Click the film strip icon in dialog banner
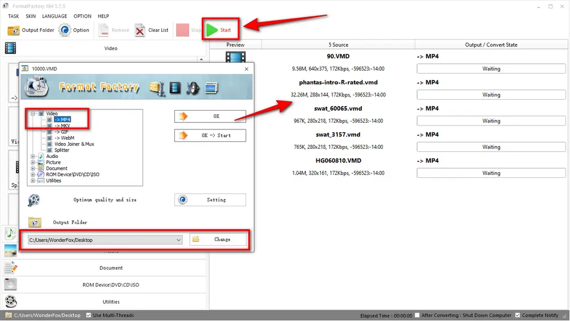 (175, 88)
